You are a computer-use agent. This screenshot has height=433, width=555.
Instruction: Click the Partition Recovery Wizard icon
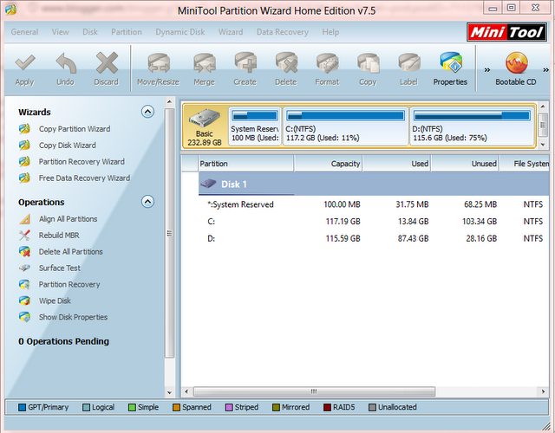(24, 162)
